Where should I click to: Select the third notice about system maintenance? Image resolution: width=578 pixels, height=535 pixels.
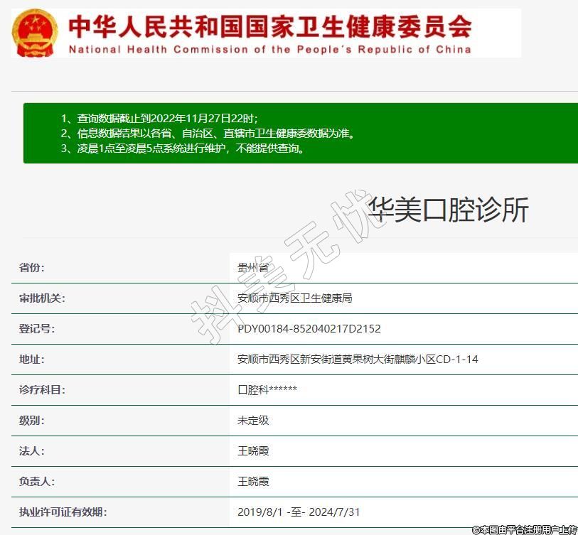click(x=183, y=148)
